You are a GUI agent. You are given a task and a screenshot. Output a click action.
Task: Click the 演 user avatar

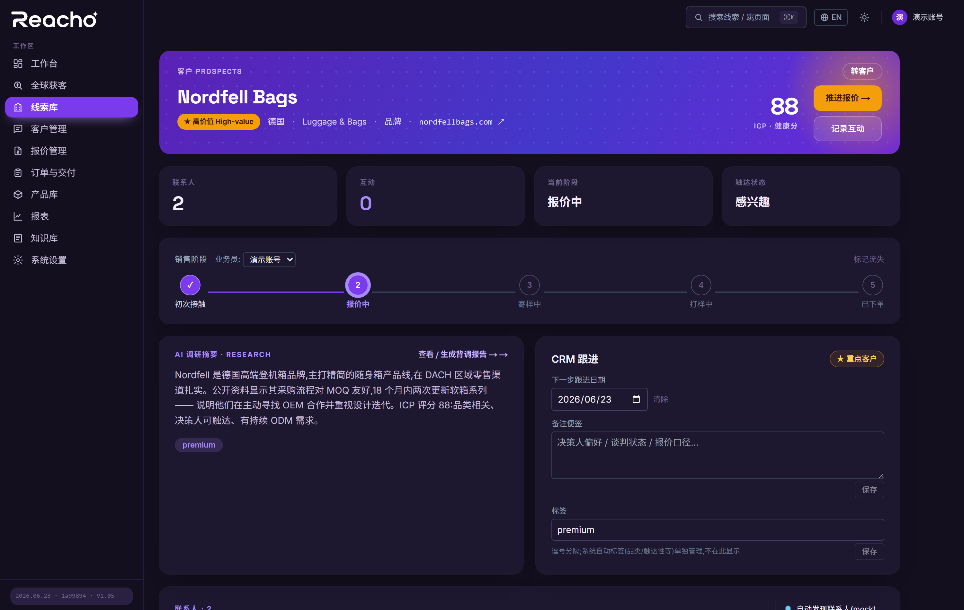(x=899, y=17)
